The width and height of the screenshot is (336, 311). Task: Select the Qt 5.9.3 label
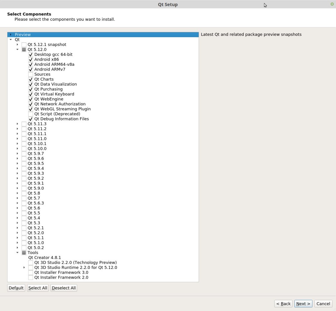[x=36, y=173]
